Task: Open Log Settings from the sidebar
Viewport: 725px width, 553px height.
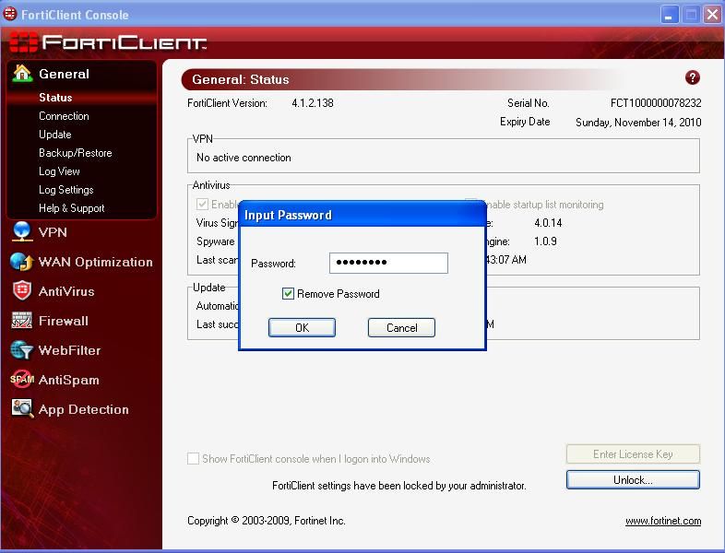Action: click(x=66, y=190)
